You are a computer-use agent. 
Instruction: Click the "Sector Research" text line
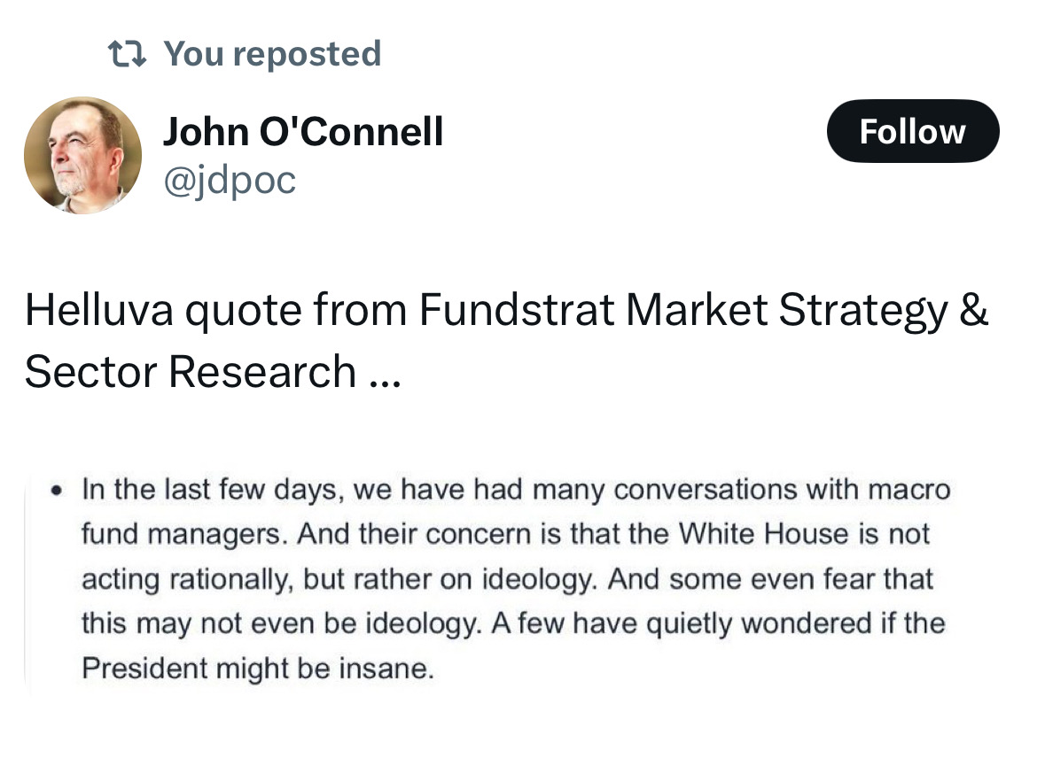point(190,371)
